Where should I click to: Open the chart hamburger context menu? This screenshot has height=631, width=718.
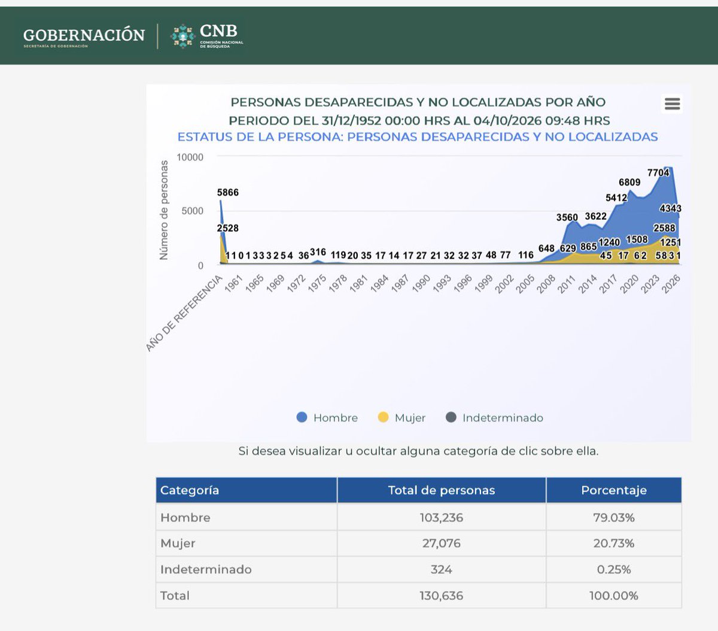pyautogui.click(x=673, y=104)
